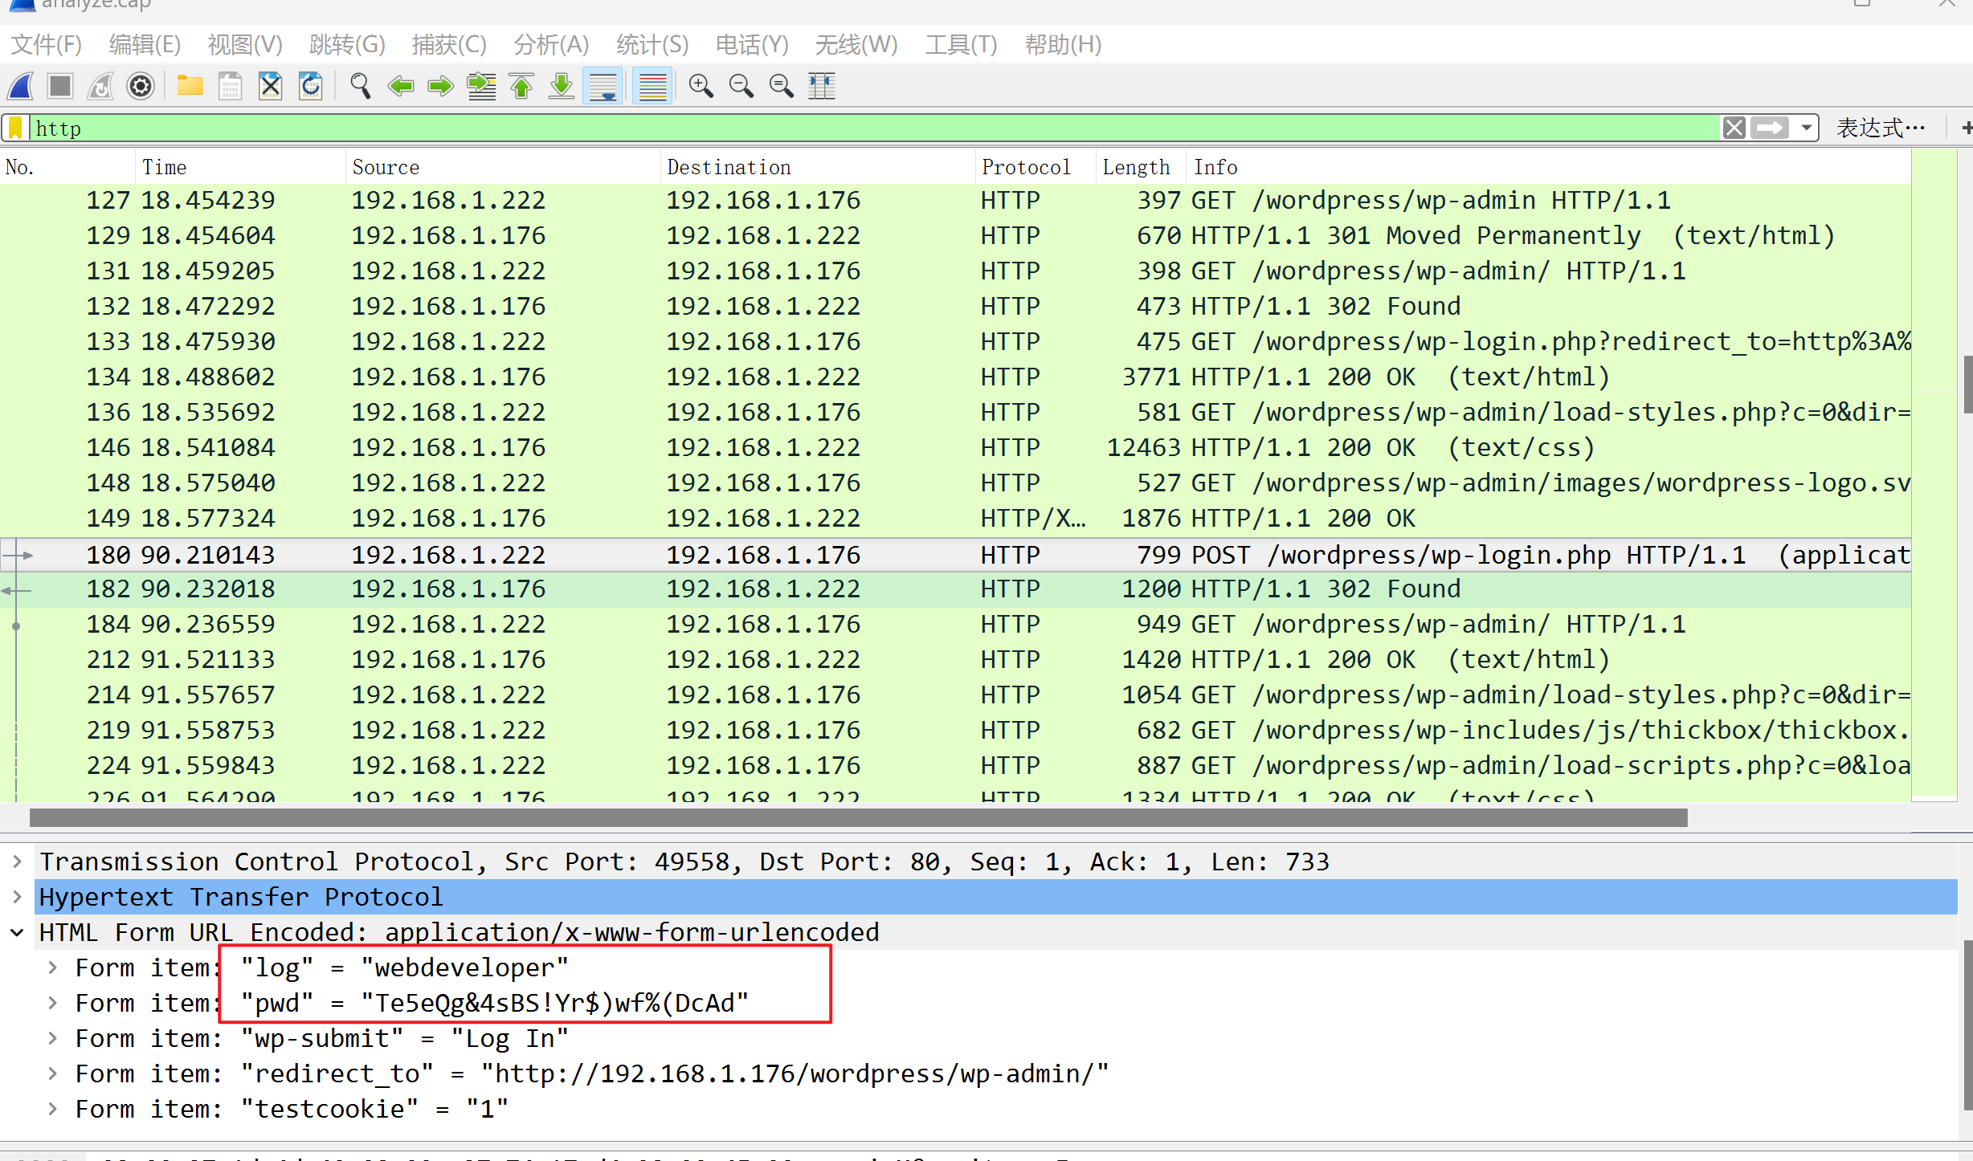This screenshot has height=1161, width=1973.
Task: Open the 无线(W) menu
Action: pyautogui.click(x=856, y=45)
